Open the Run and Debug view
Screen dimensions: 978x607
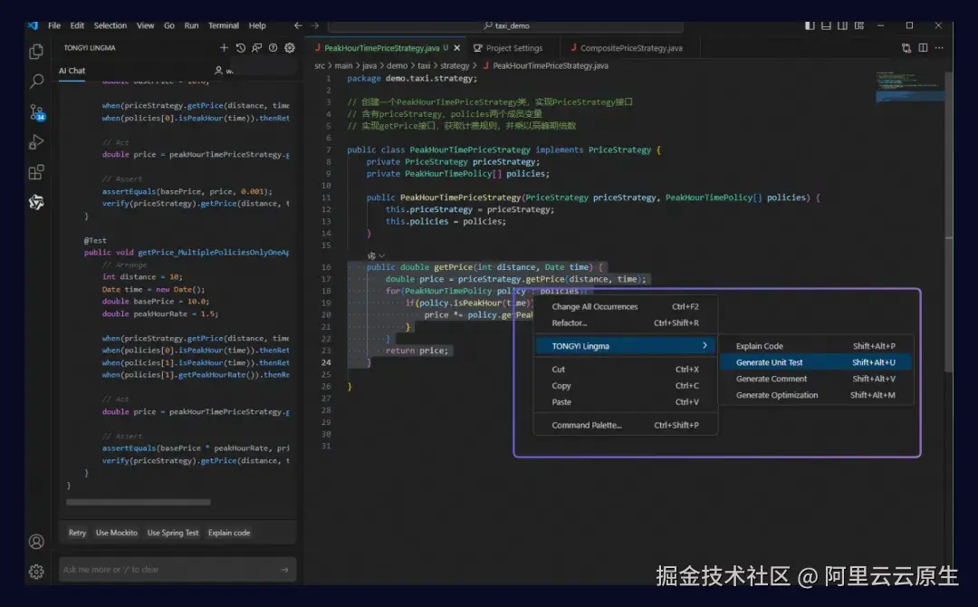36,142
